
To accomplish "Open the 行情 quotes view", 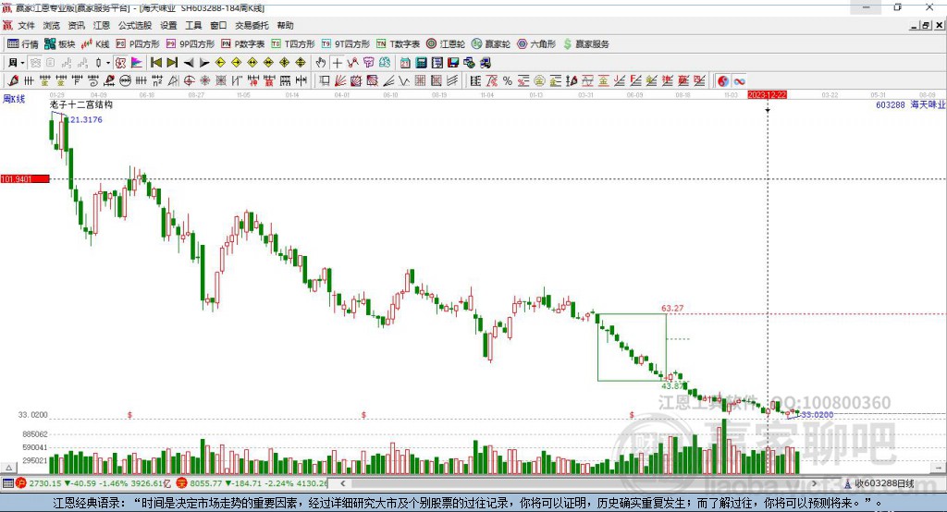I will click(22, 44).
